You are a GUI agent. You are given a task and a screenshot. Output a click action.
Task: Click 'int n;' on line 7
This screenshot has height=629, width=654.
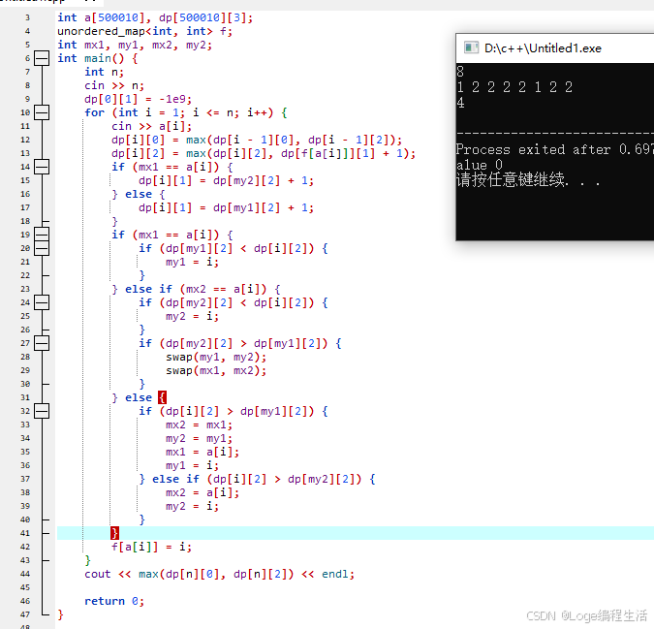pos(105,72)
